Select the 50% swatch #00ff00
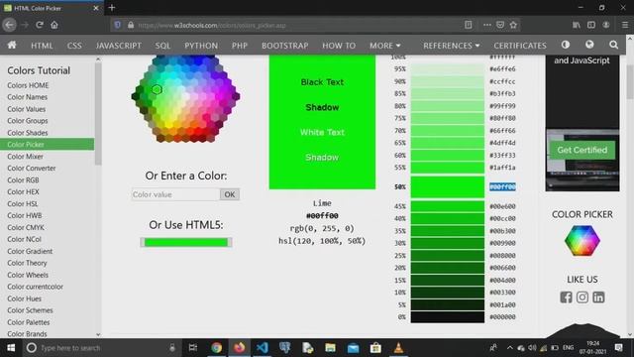Screen dimensions: 634x357 [447, 186]
